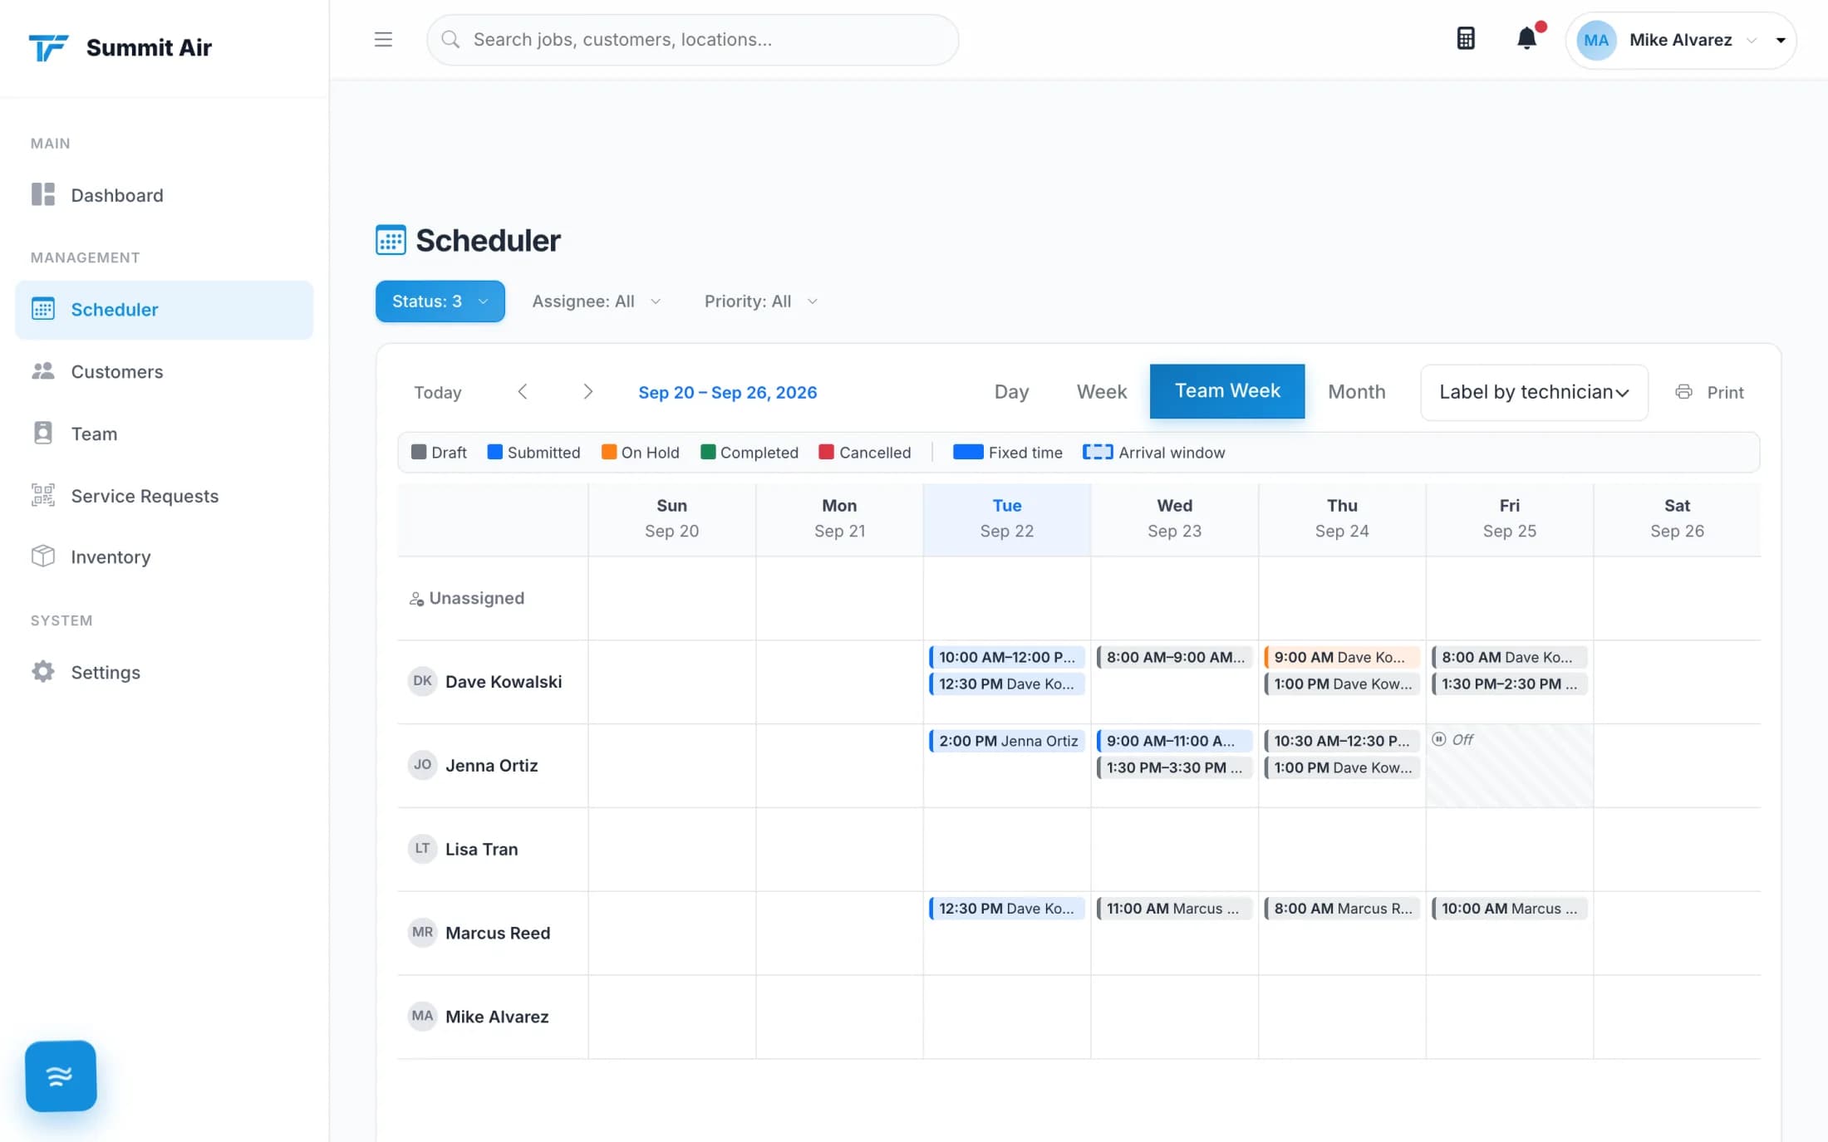Open Scheduler in the sidebar

pyautogui.click(x=165, y=309)
